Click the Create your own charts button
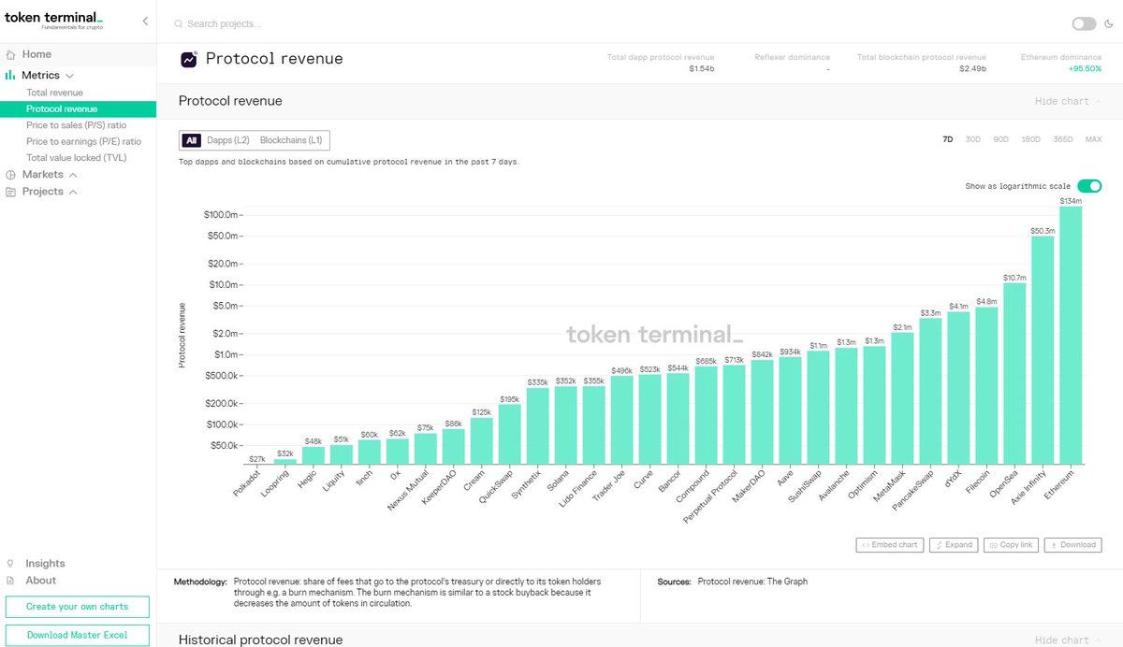 (78, 607)
